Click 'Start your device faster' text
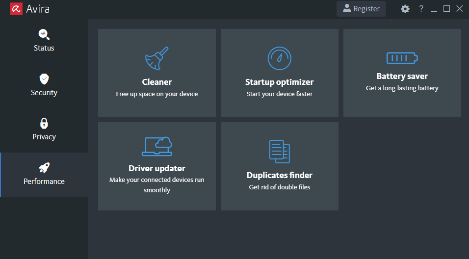The width and height of the screenshot is (469, 259). 279,94
